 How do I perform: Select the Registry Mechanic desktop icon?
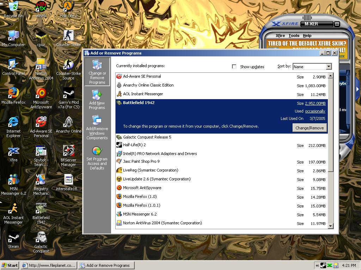point(41,184)
